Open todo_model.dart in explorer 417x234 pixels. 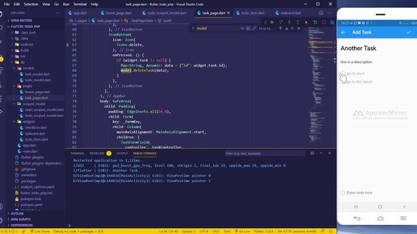coord(38,80)
